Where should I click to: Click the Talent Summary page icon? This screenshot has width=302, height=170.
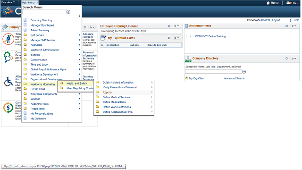coord(25,30)
